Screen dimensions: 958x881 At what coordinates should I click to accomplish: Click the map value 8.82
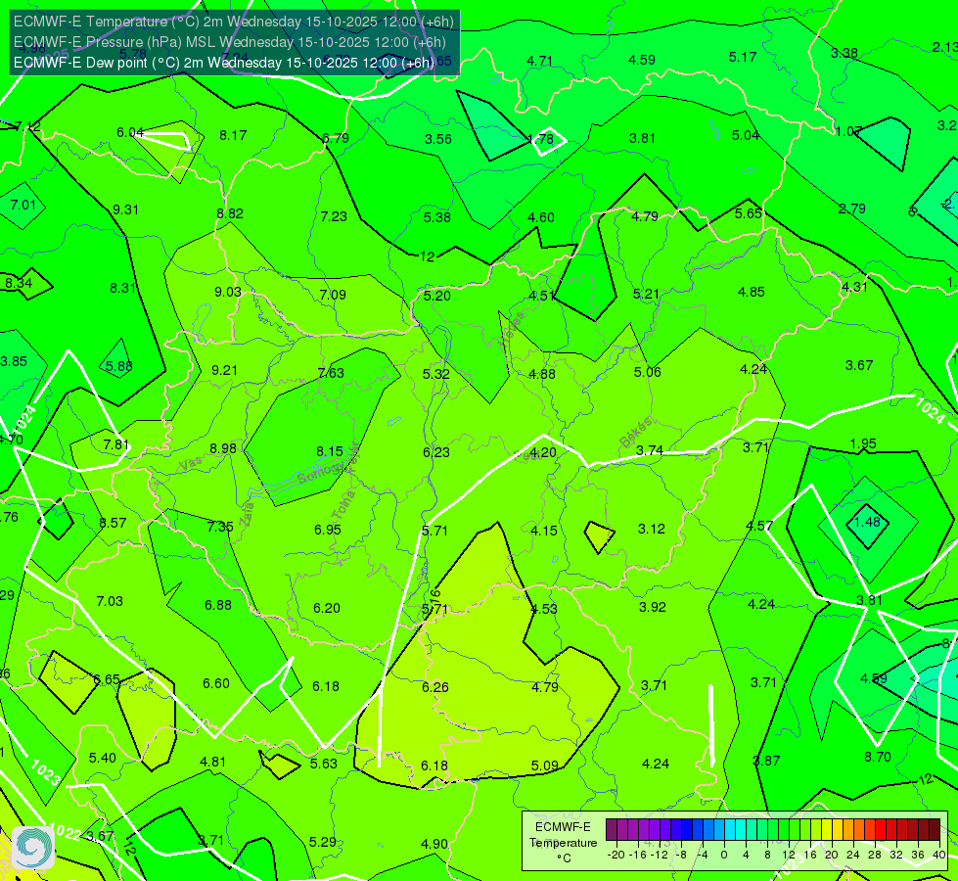click(230, 214)
